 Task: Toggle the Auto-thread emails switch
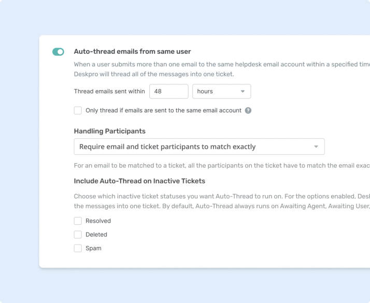[x=58, y=52]
